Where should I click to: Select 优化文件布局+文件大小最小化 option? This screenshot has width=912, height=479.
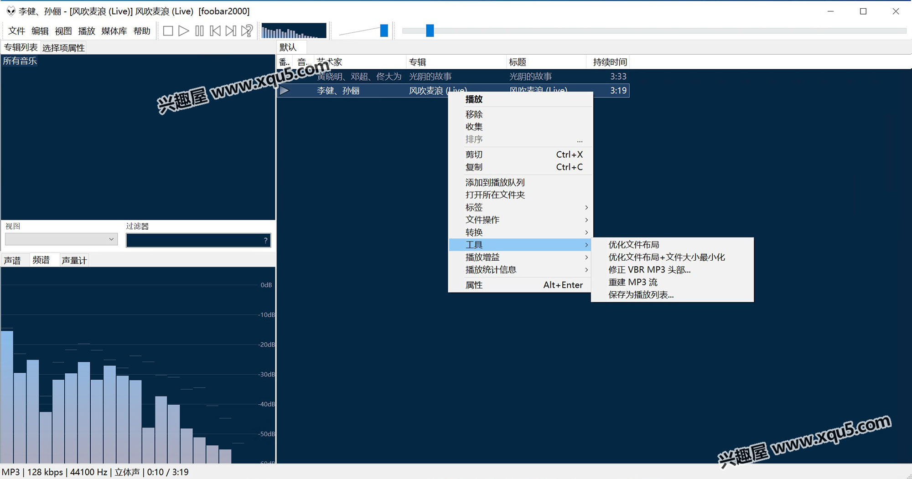(672, 257)
